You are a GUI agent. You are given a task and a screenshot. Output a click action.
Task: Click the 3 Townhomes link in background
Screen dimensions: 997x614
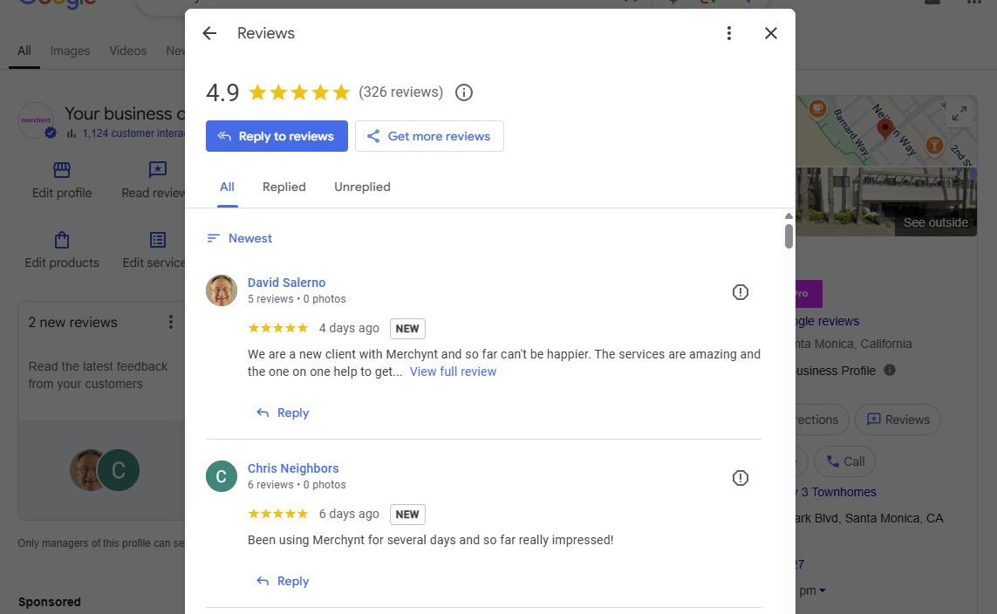click(838, 492)
